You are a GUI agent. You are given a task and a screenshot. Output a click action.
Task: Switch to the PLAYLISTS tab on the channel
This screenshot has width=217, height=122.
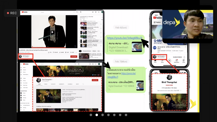point(53,84)
